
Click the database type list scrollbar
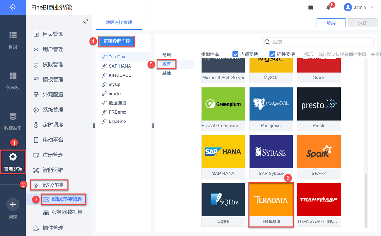(366, 200)
